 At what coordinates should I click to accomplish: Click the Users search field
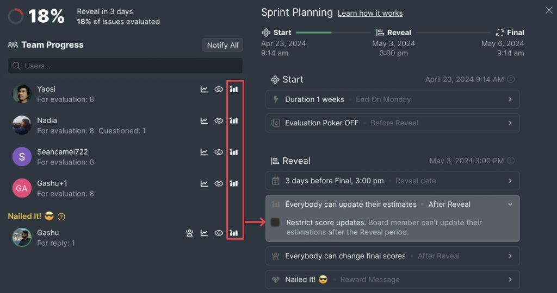tap(125, 66)
